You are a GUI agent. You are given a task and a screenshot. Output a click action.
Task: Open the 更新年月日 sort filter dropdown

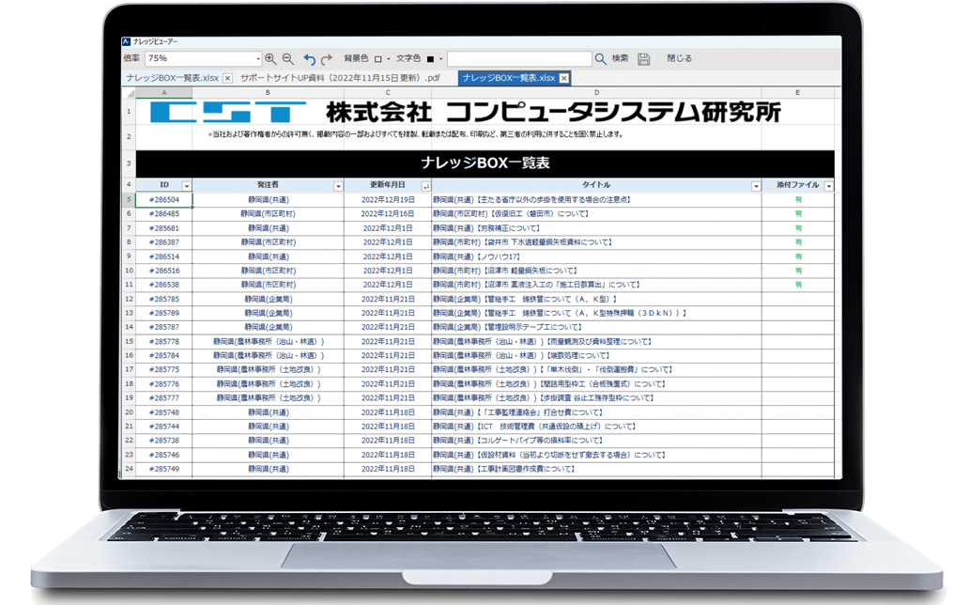click(x=425, y=186)
